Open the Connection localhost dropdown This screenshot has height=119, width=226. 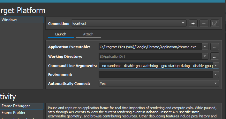click(129, 23)
